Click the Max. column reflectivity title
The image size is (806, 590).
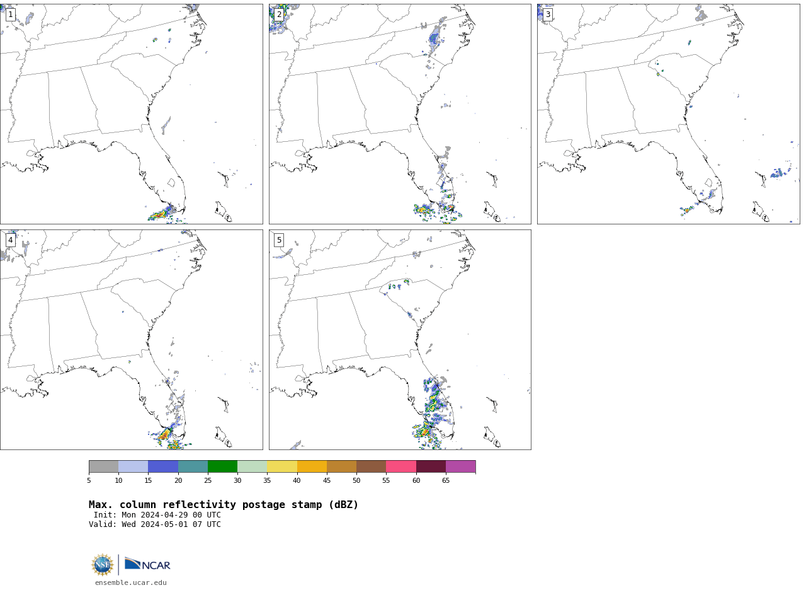pyautogui.click(x=224, y=505)
